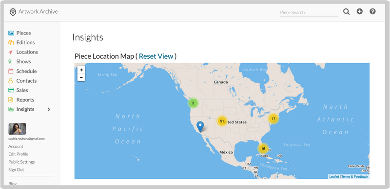Click the Insights chart icon

click(x=11, y=109)
